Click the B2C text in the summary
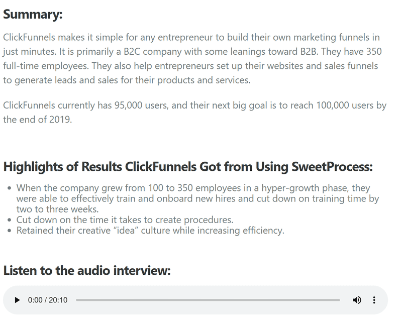Screen dimensions: 402x327 tap(132, 52)
